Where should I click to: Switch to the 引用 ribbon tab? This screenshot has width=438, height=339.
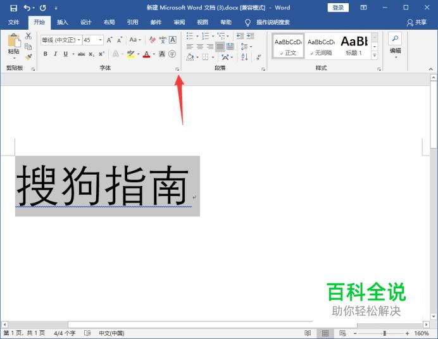(x=132, y=22)
